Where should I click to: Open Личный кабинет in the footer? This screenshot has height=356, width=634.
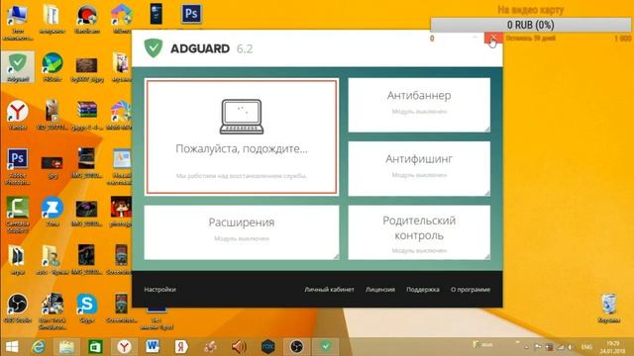tap(329, 290)
